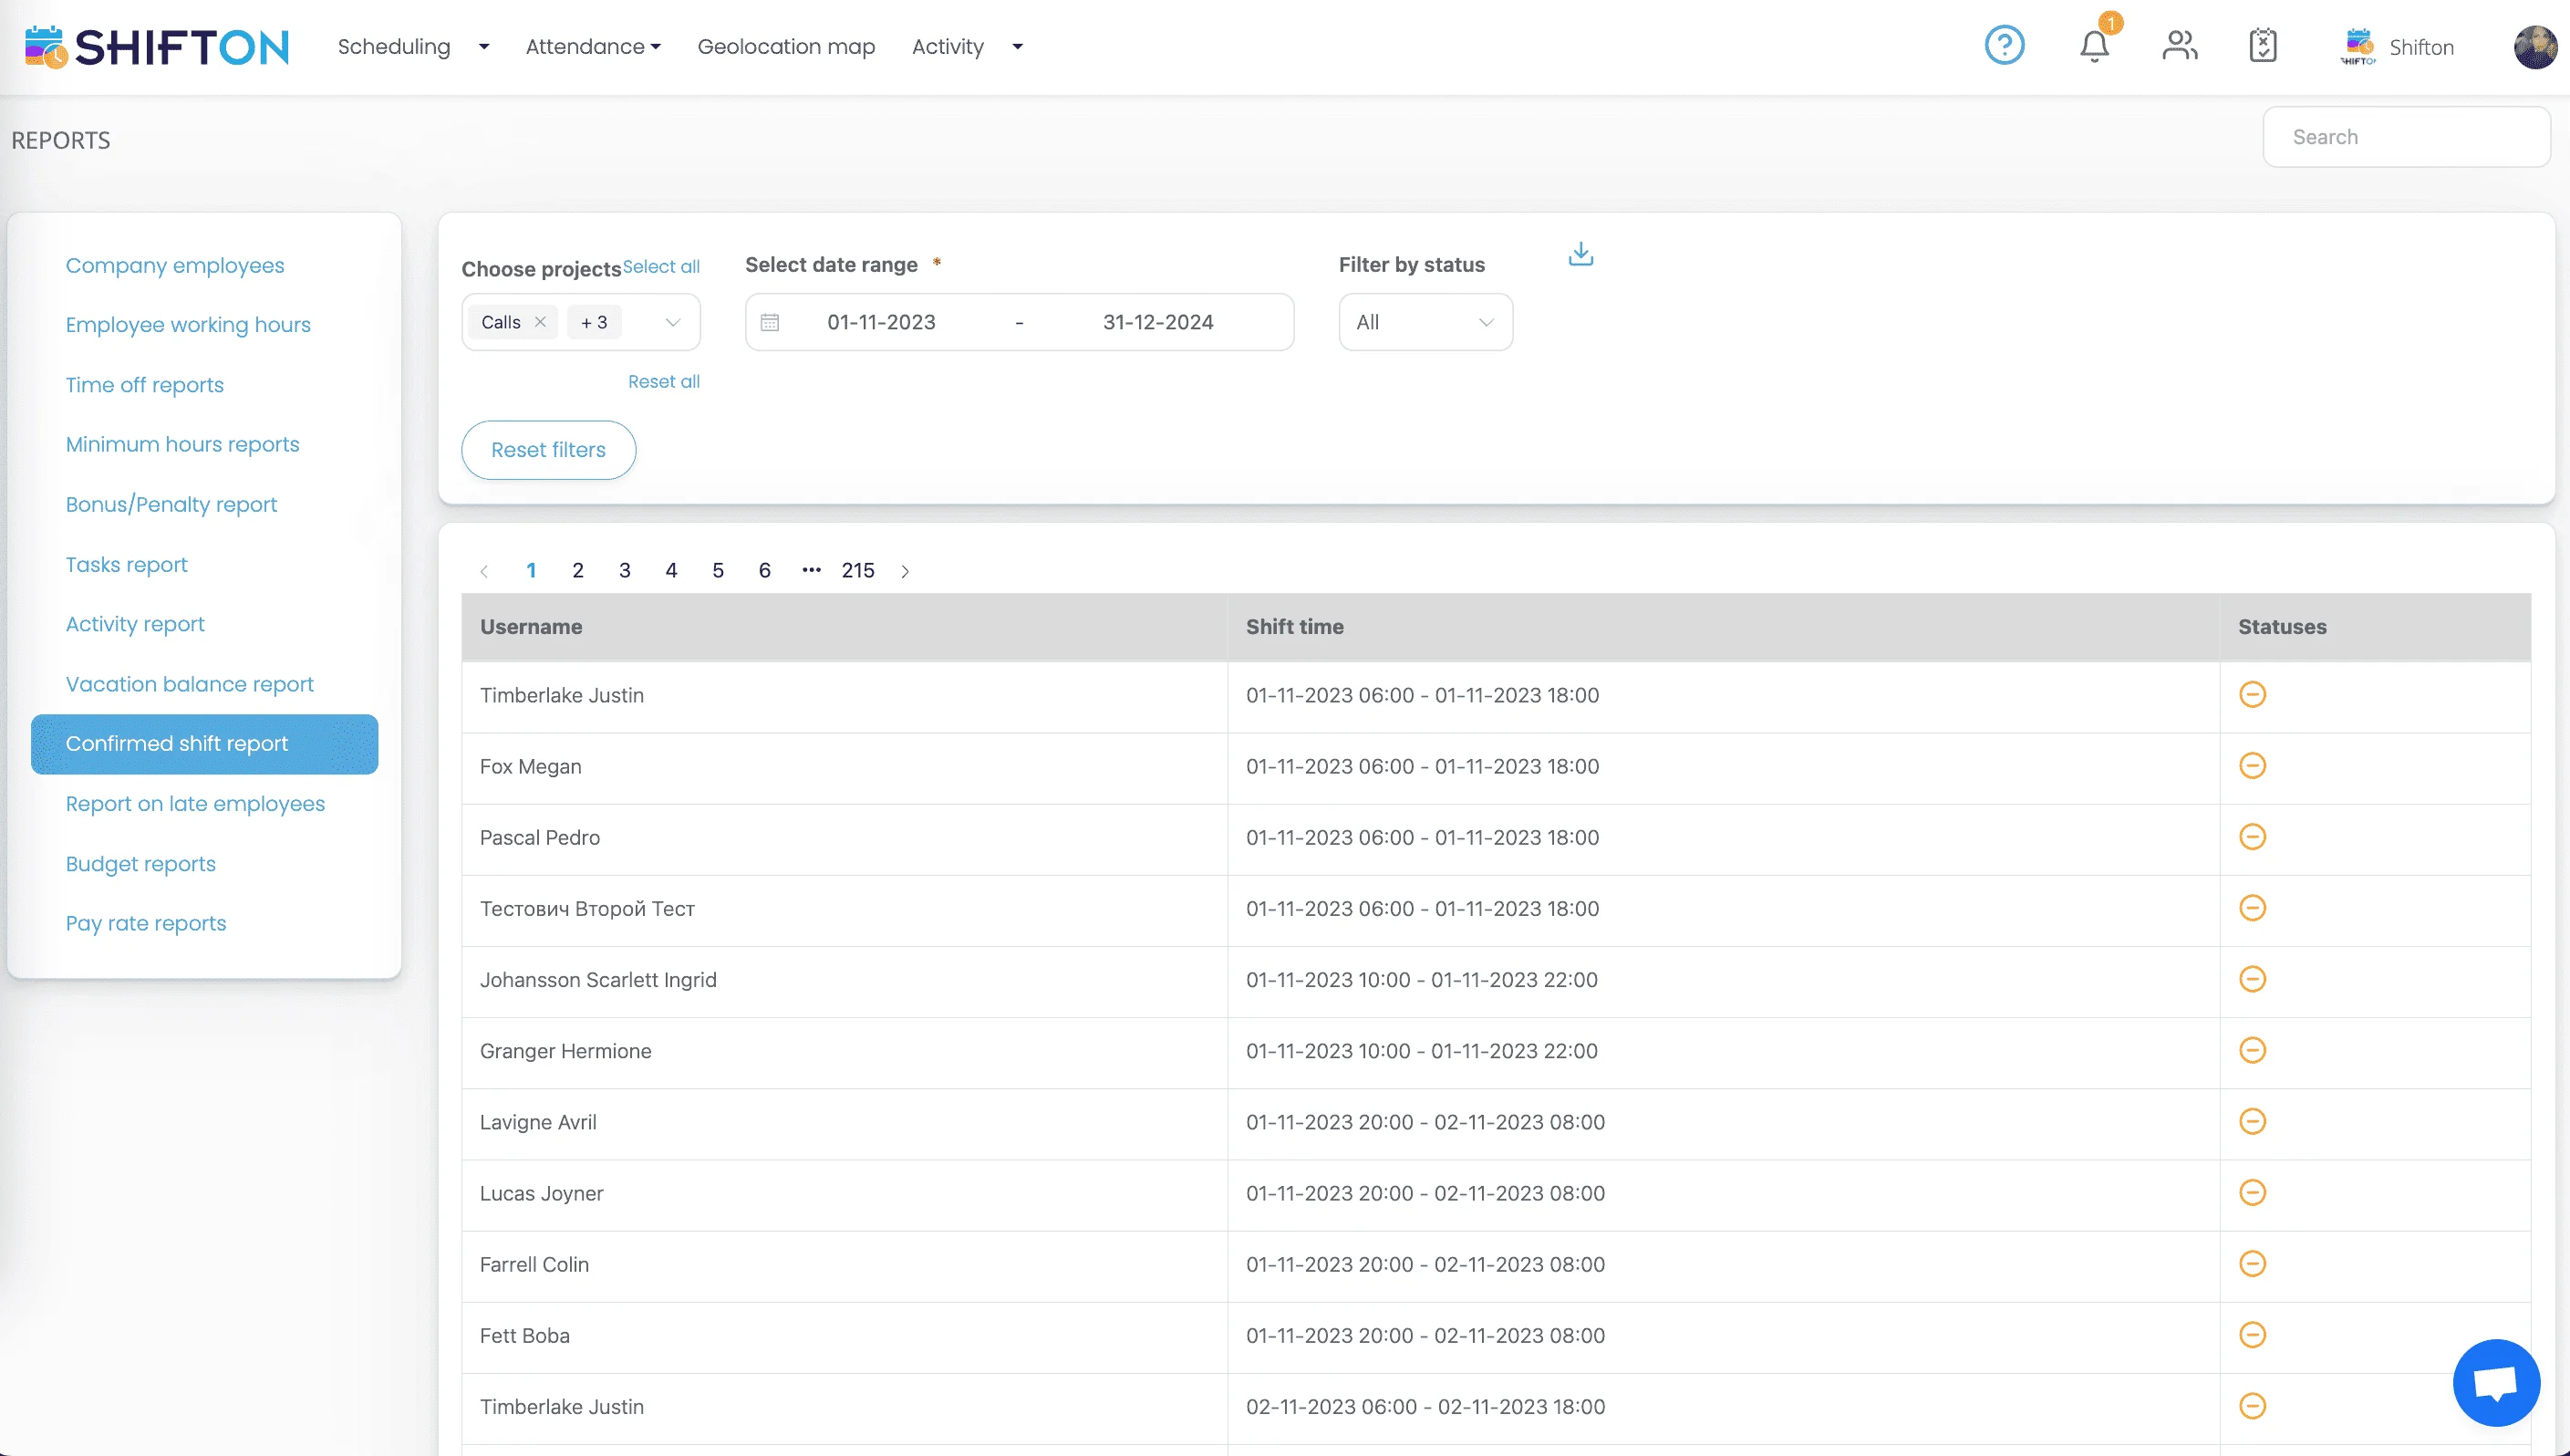Go to the next page arrow
2570x1456 pixels.
(x=905, y=571)
